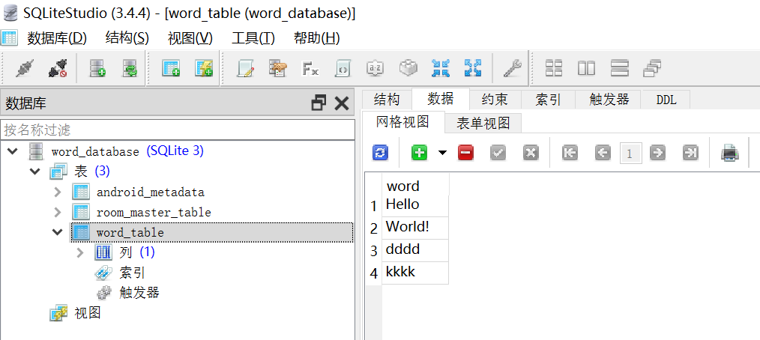
Task: Click the tile windows icon
Action: coord(554,69)
